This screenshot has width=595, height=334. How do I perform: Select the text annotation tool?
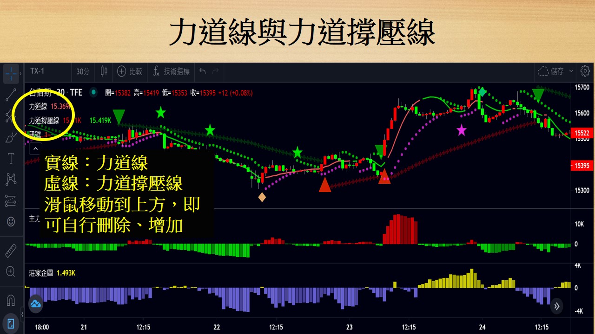coord(11,158)
